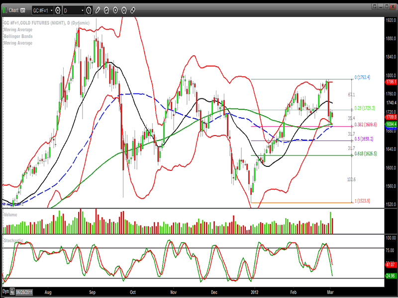Click the Fibonacci 0.5 (1658.2) level label
398x298 pixels.
tap(364, 139)
